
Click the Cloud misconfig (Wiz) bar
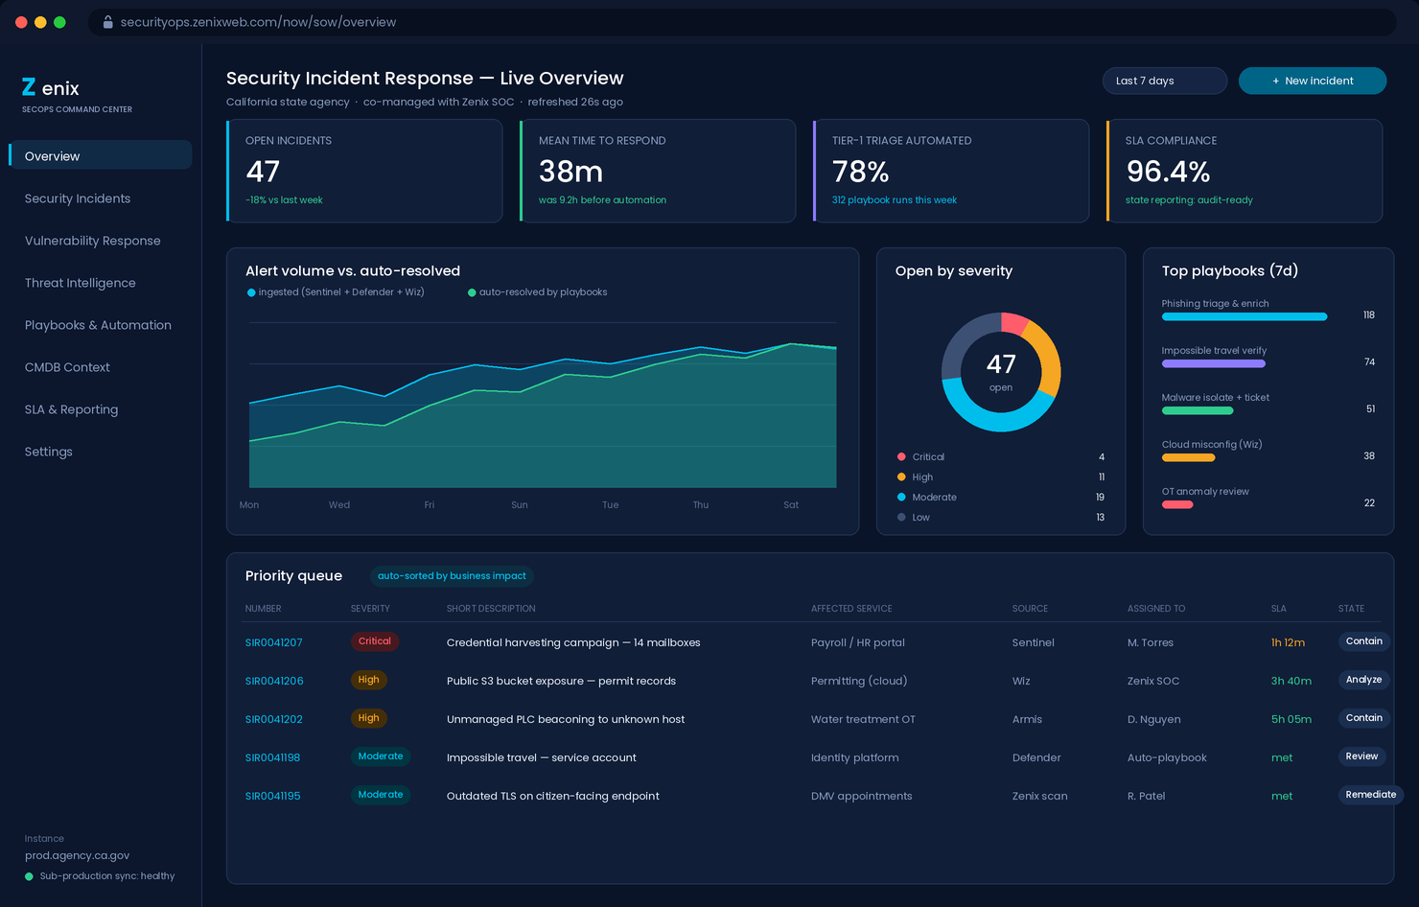[x=1189, y=457]
